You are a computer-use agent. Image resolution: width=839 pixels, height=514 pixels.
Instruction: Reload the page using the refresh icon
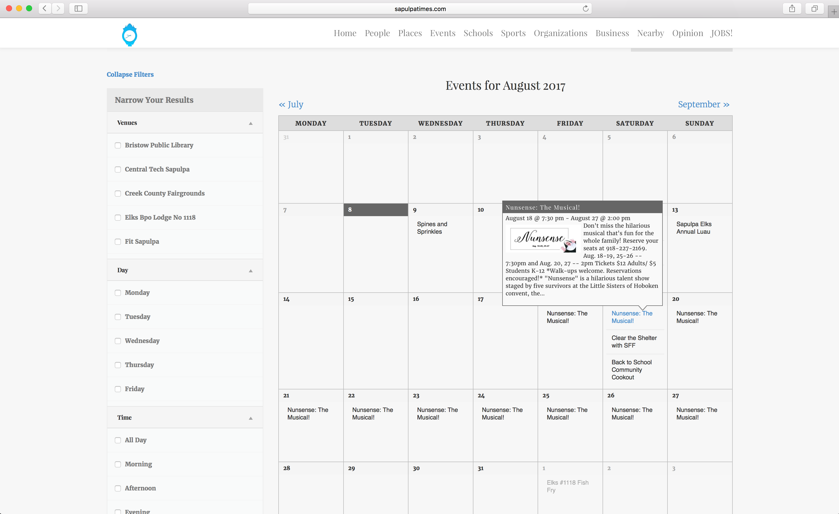click(585, 9)
